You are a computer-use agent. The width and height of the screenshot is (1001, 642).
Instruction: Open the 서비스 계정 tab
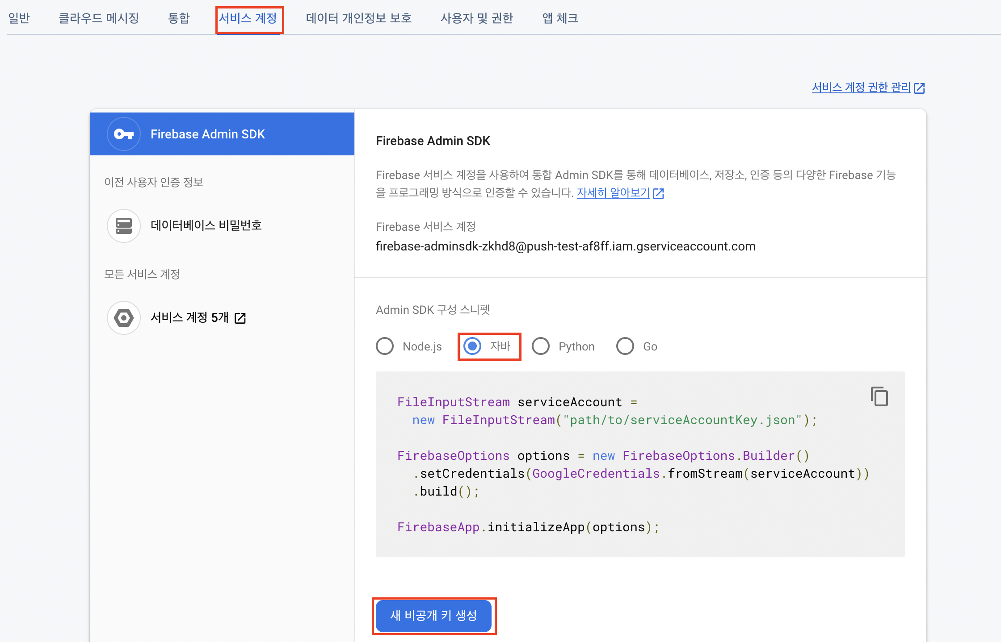(x=248, y=18)
